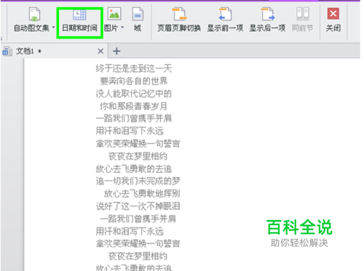The image size is (364, 271).
Task: Click the line 没人能取代记忆中的
Action: click(x=134, y=94)
